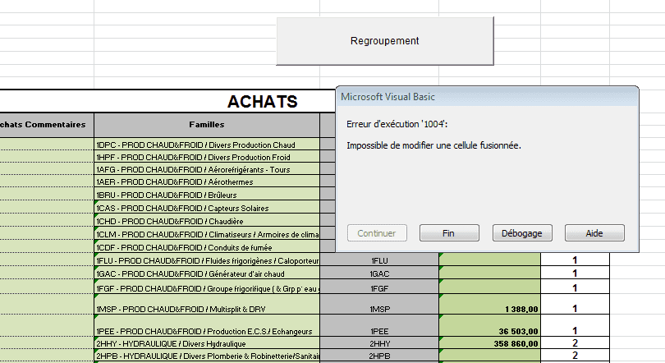This screenshot has height=363, width=665.
Task: Select cell 1GAC - Générateur d'air chaud
Action: tap(207, 273)
